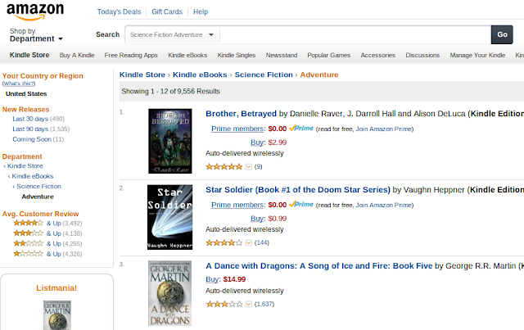This screenshot has height=330, width=524.
Task: Select the 1 star & Up rating filter
Action: 47,254
